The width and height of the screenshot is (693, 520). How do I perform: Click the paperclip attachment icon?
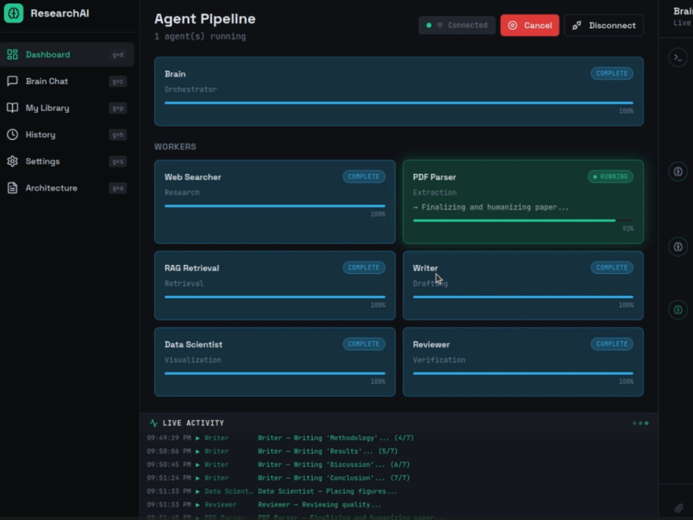(x=679, y=508)
